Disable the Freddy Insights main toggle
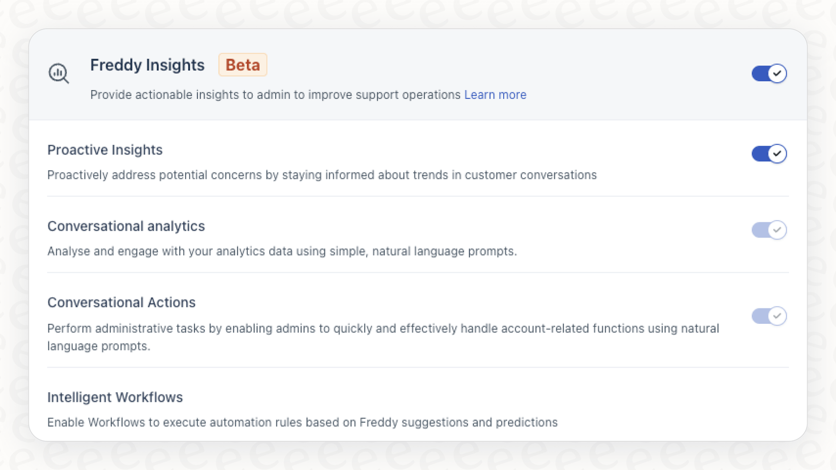Viewport: 836px width, 470px height. [769, 73]
